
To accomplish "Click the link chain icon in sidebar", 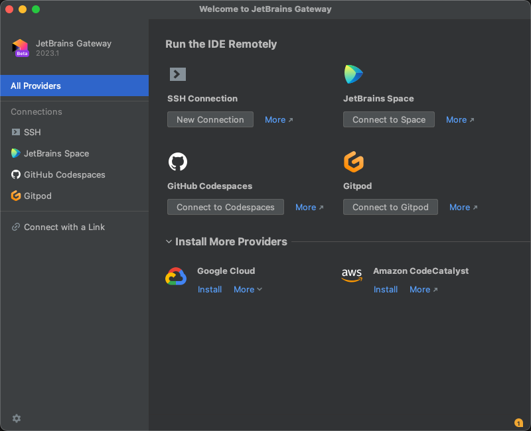I will [x=15, y=227].
